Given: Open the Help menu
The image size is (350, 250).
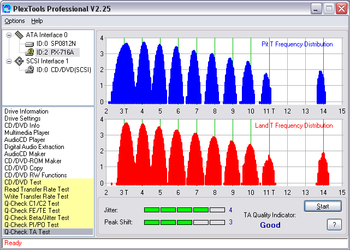Looking at the screenshot, I should 37,21.
